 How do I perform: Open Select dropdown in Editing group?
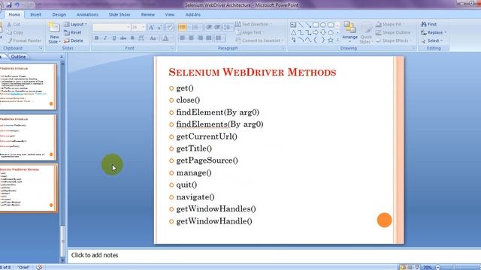pos(432,40)
